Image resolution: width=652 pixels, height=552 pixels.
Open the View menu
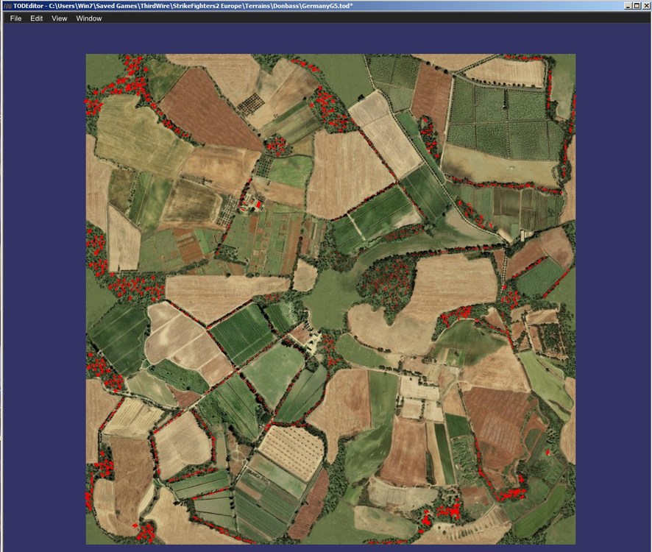click(x=59, y=18)
